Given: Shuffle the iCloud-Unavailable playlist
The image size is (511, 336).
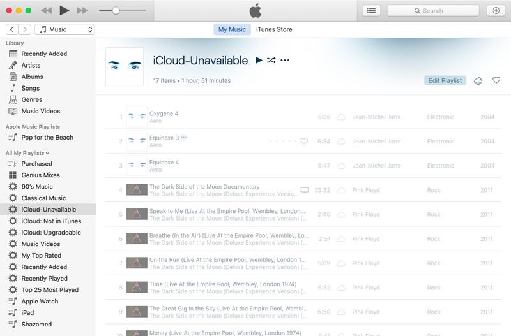Looking at the screenshot, I should 271,60.
